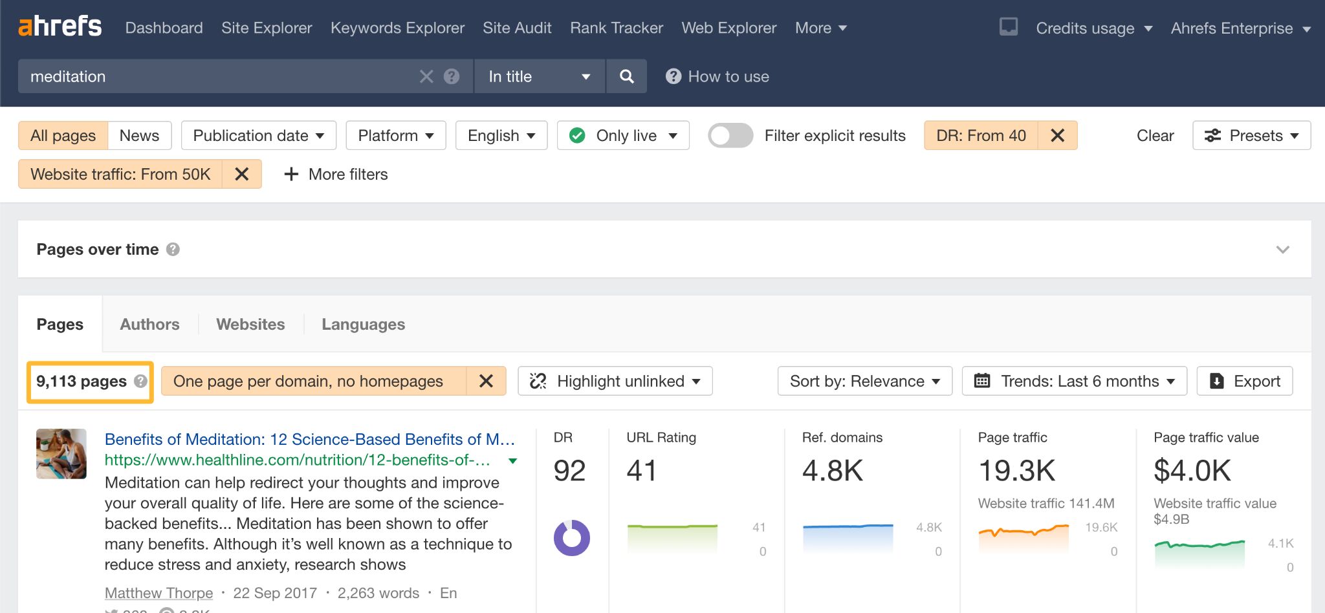Enable Filter explicit results toggle
This screenshot has width=1325, height=613.
pyautogui.click(x=730, y=136)
